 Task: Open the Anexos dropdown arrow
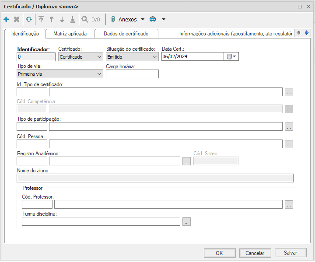[143, 19]
